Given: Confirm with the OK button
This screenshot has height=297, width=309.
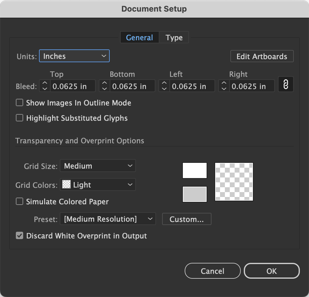Looking at the screenshot, I should point(272,271).
